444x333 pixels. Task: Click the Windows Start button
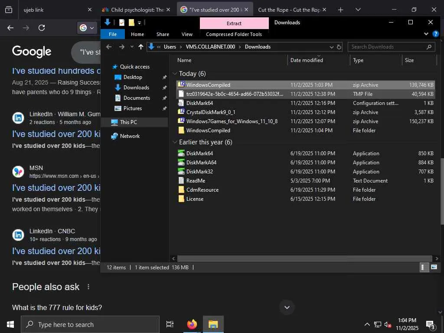coord(10,324)
